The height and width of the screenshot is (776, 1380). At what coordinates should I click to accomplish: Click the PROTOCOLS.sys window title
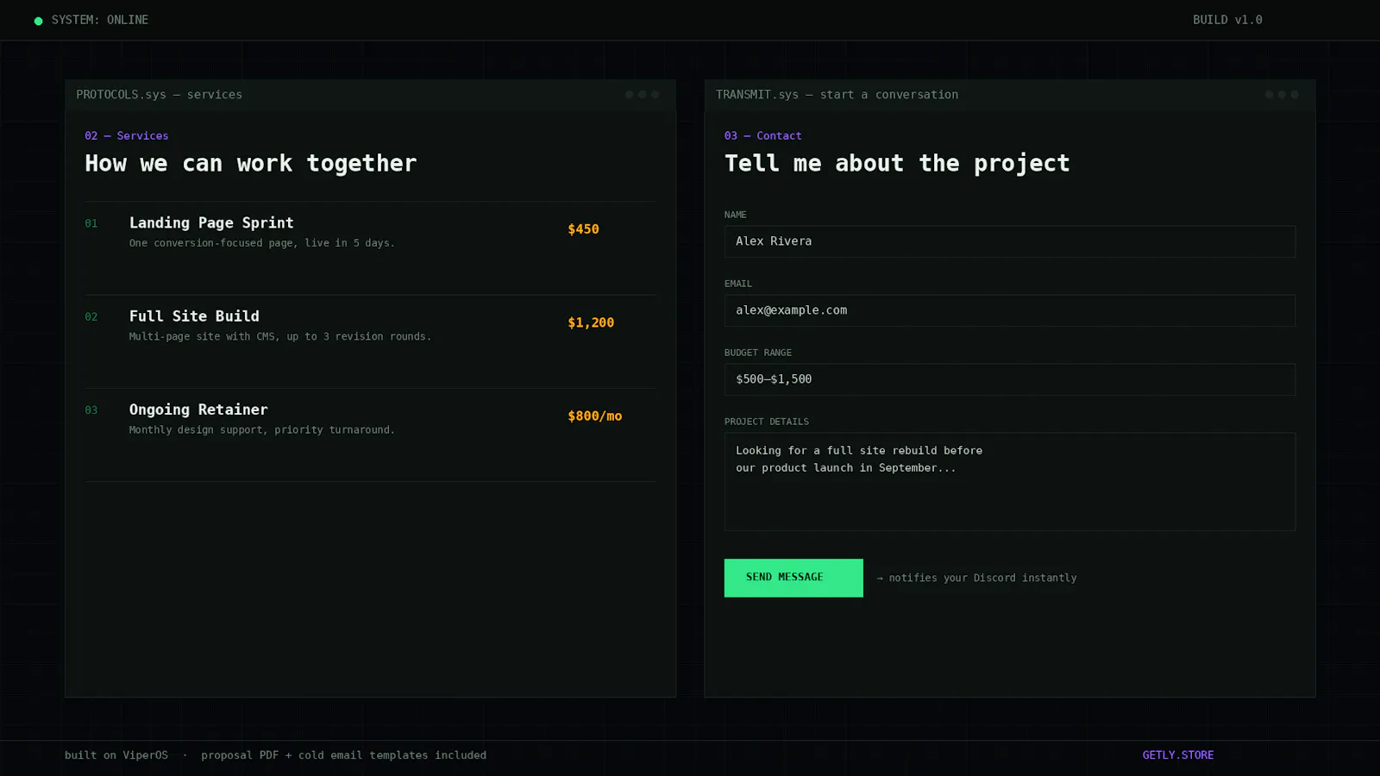click(159, 95)
